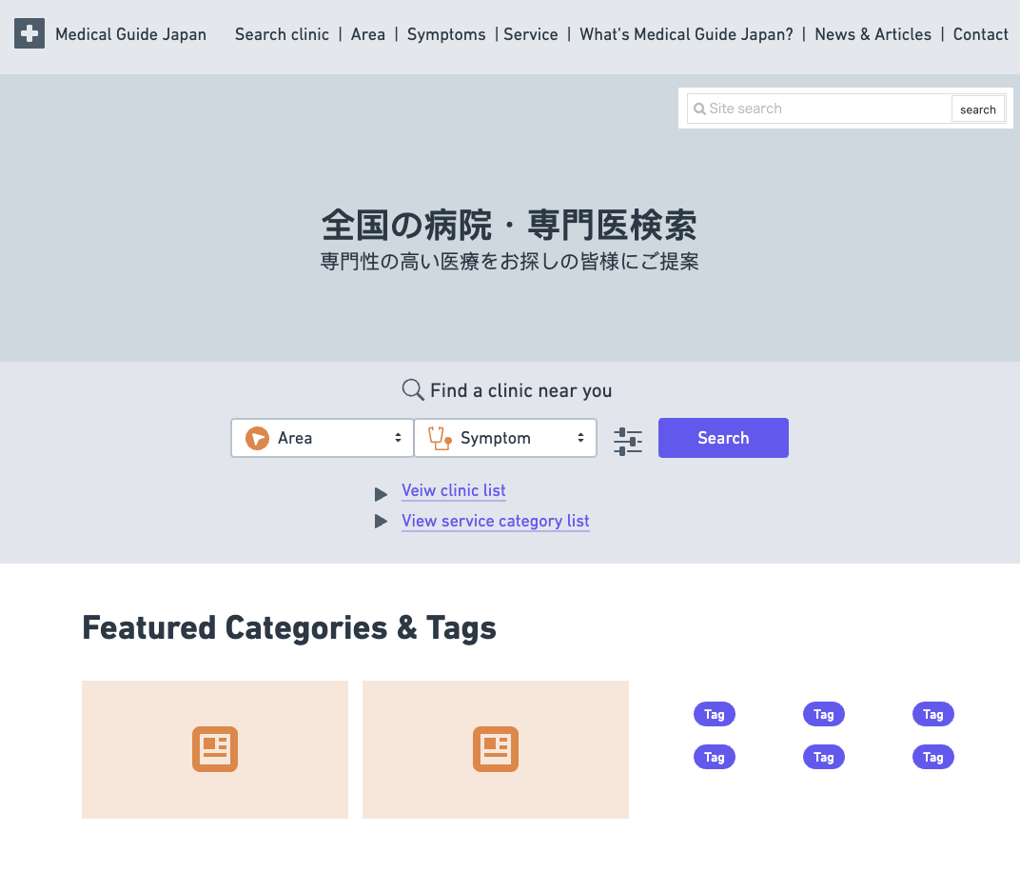Image resolution: width=1020 pixels, height=872 pixels.
Task: Open the filter sliders icon beside Search
Action: [628, 441]
